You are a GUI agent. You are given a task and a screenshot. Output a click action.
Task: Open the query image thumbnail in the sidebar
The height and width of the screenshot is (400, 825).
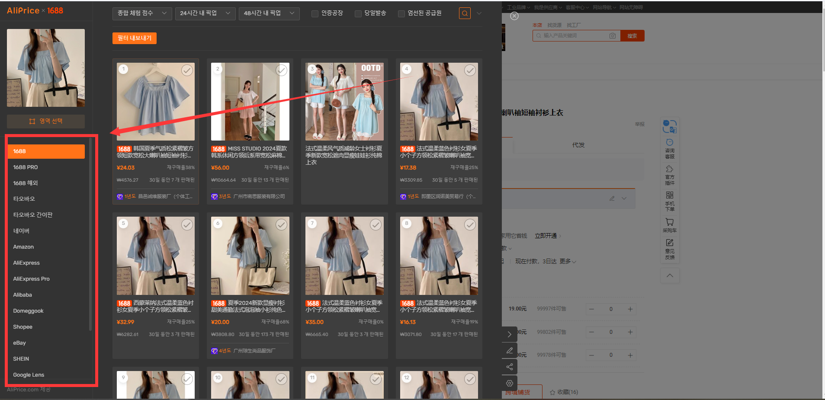pyautogui.click(x=46, y=68)
